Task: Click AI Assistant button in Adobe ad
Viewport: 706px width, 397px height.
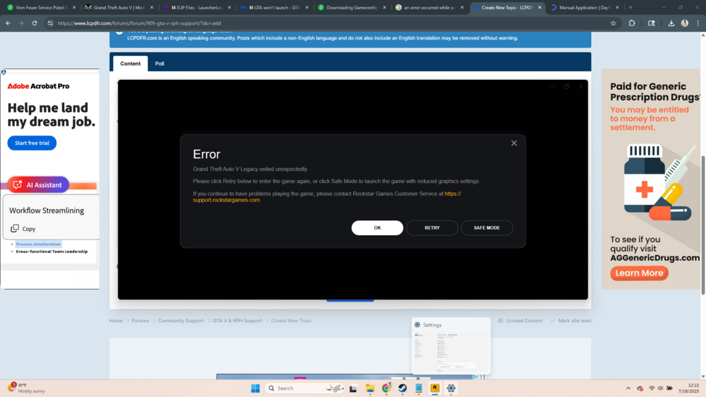Action: pyautogui.click(x=38, y=185)
